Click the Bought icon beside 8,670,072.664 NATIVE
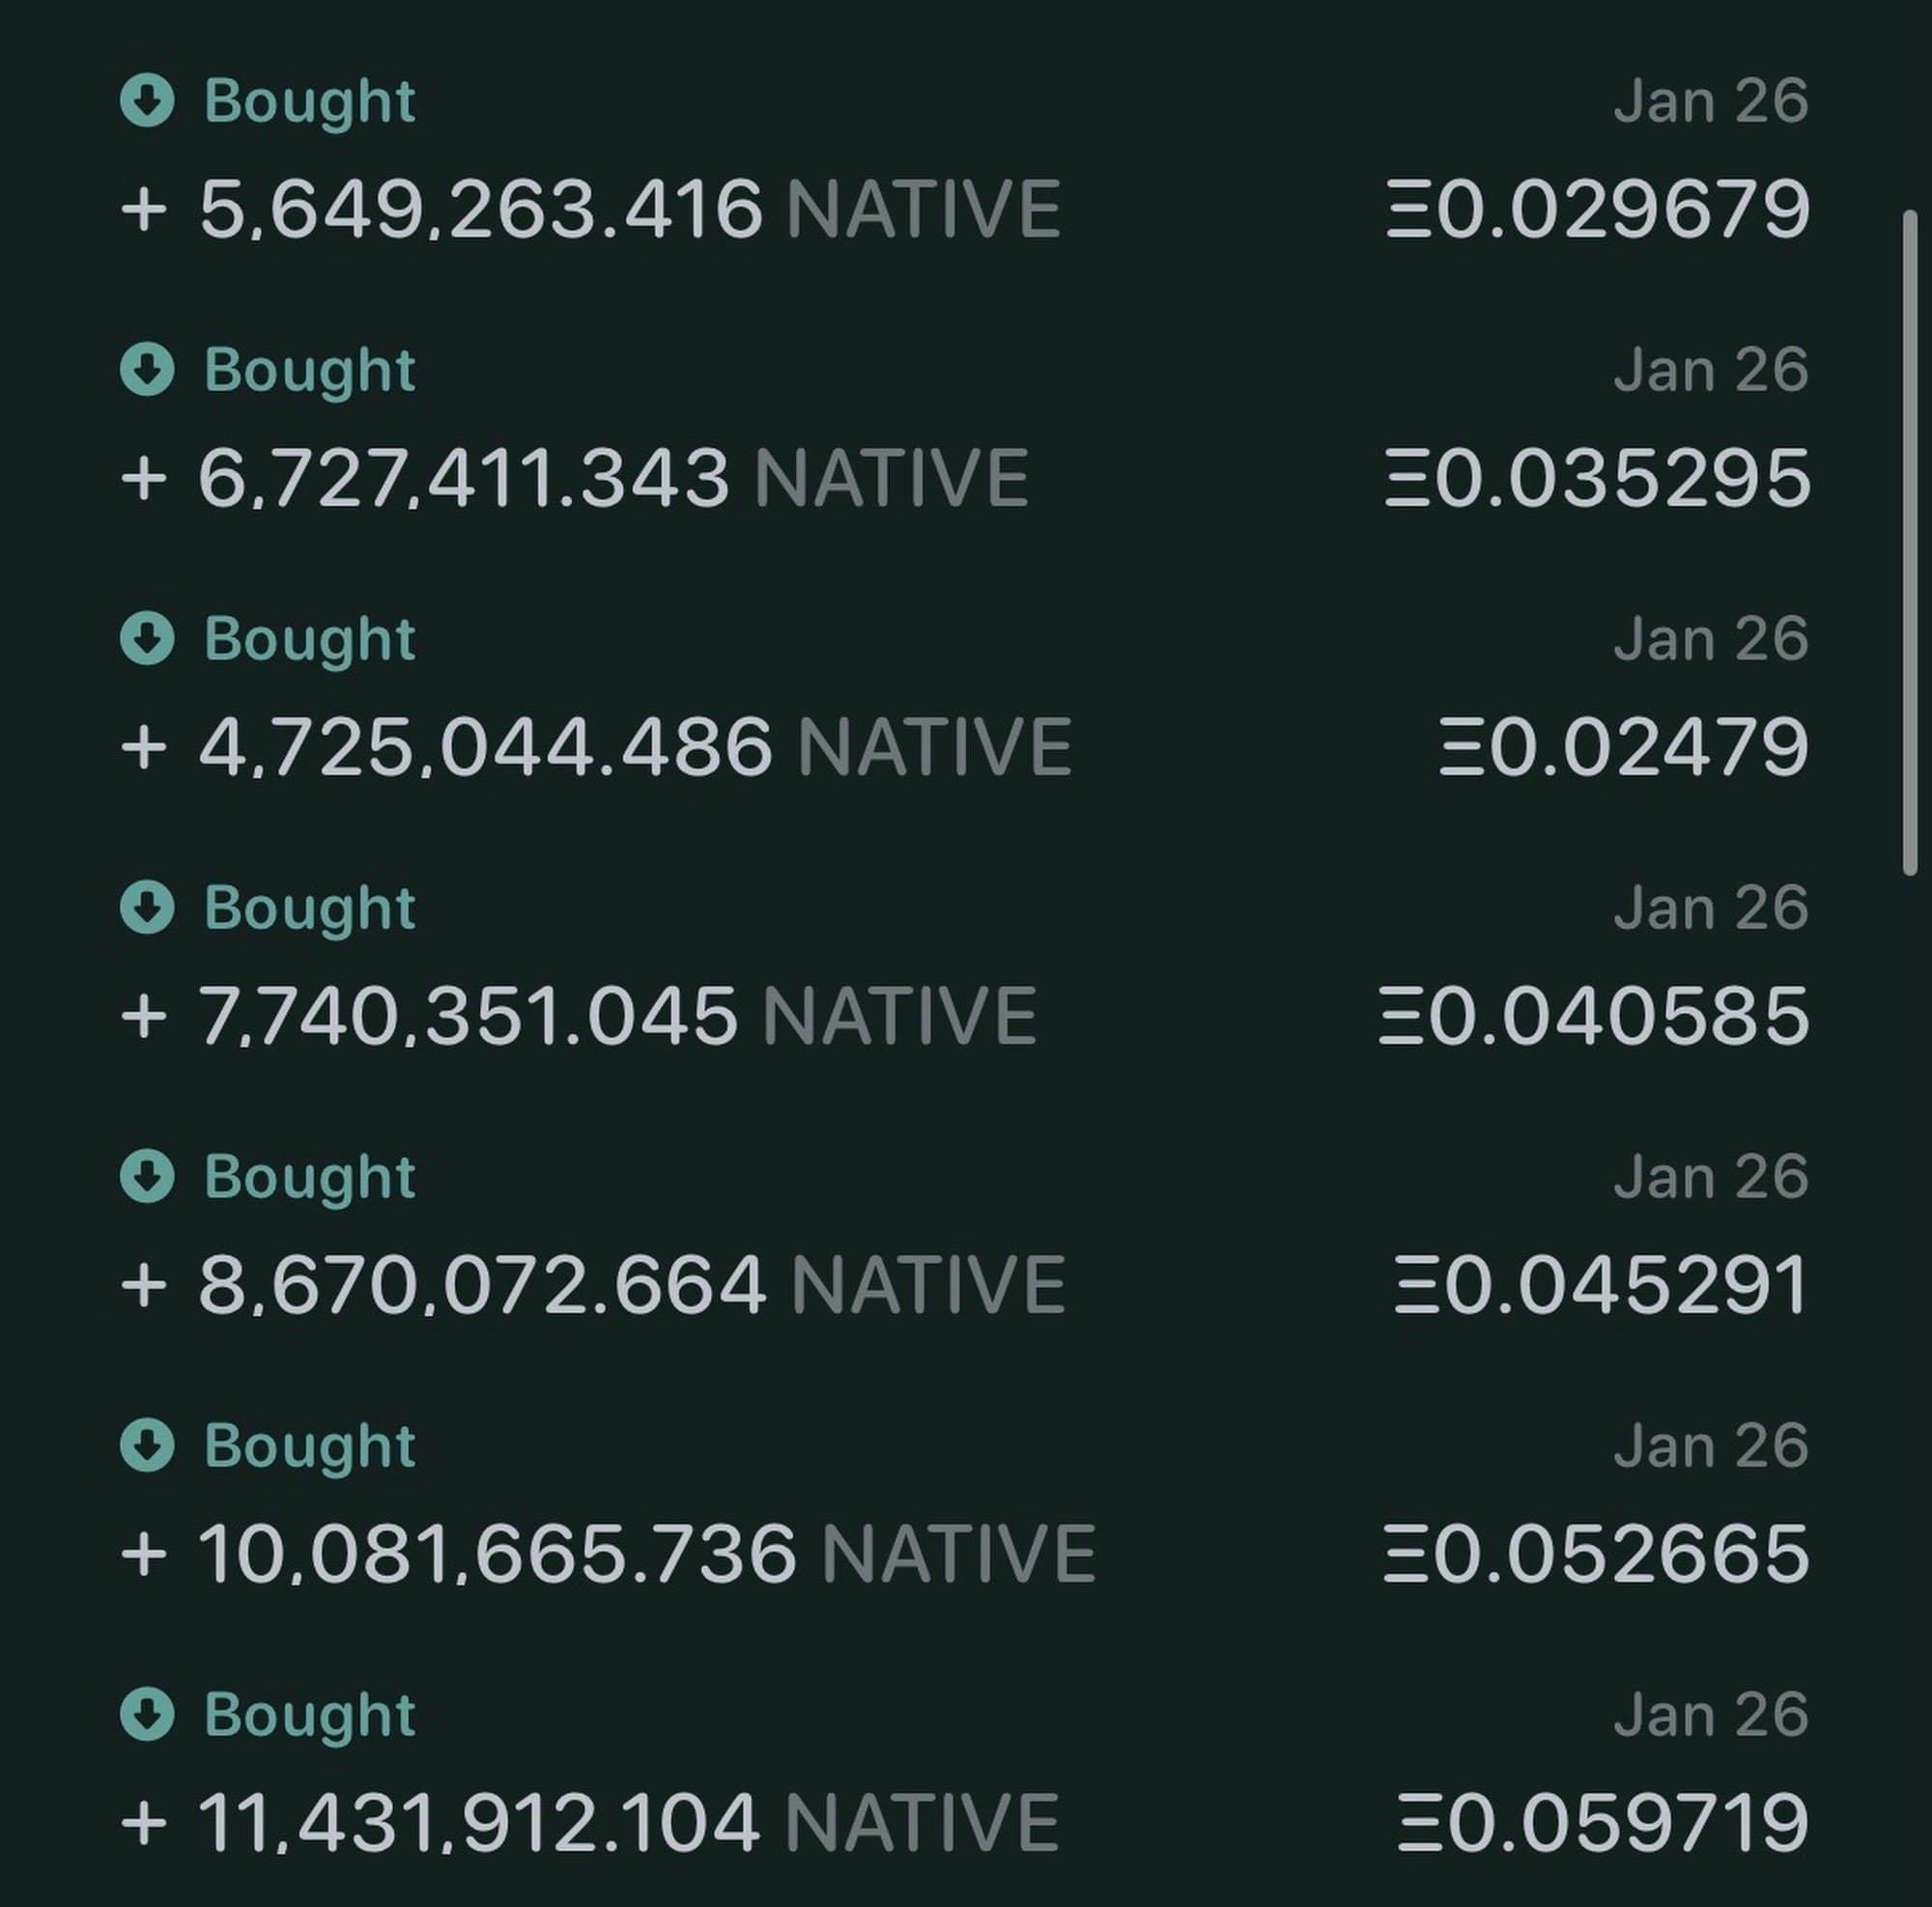 coord(147,1176)
